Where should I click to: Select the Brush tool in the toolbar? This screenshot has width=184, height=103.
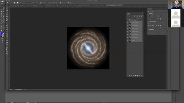pyautogui.click(x=7, y=22)
